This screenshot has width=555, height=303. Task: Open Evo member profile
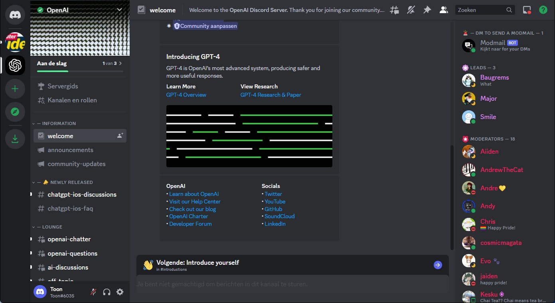(x=504, y=261)
